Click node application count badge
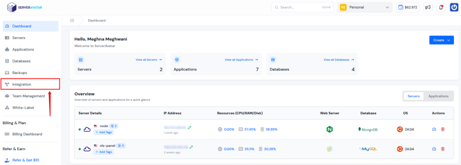This screenshot has height=165, width=461. coord(114,126)
